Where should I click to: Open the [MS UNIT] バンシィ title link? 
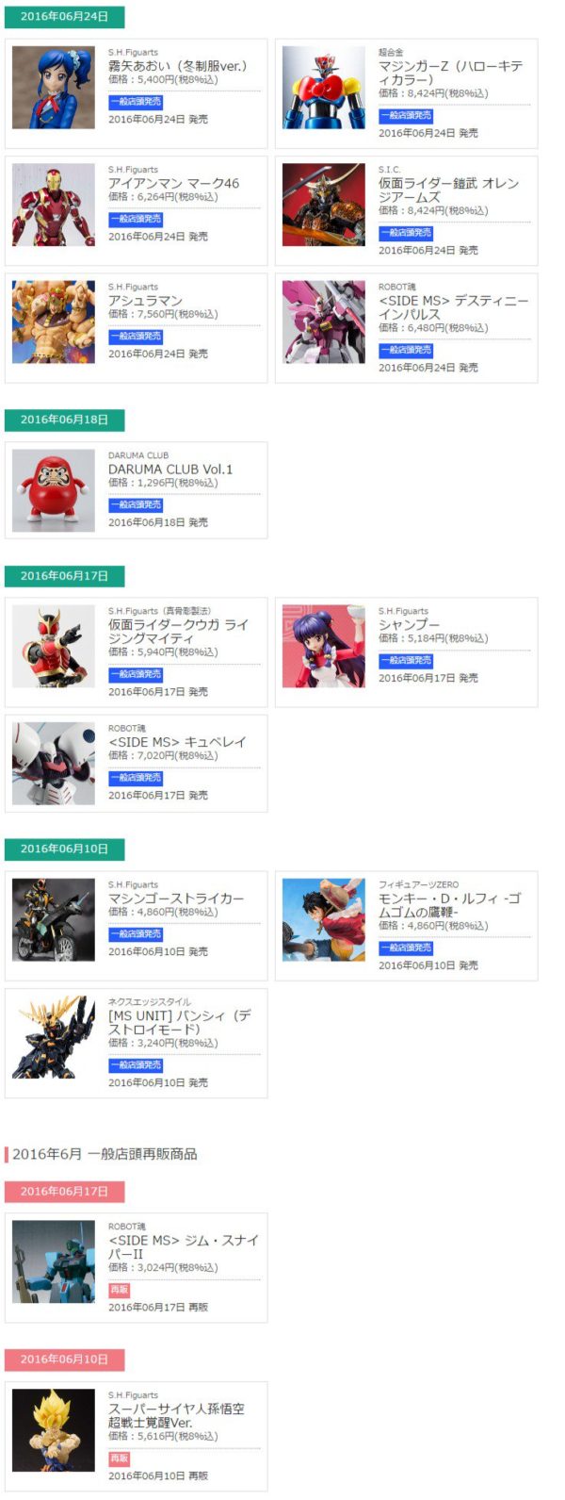click(x=179, y=1023)
